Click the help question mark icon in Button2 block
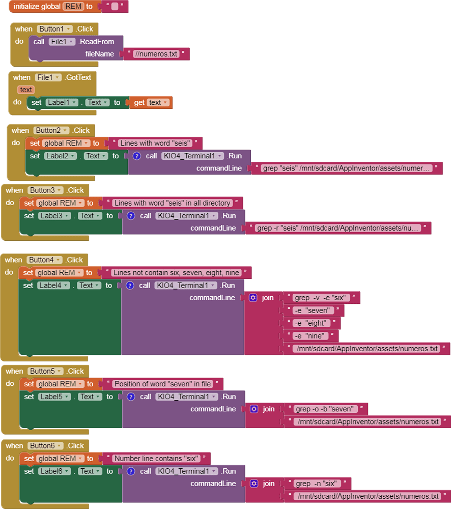Image resolution: width=451 pixels, height=509 pixels. point(136,156)
